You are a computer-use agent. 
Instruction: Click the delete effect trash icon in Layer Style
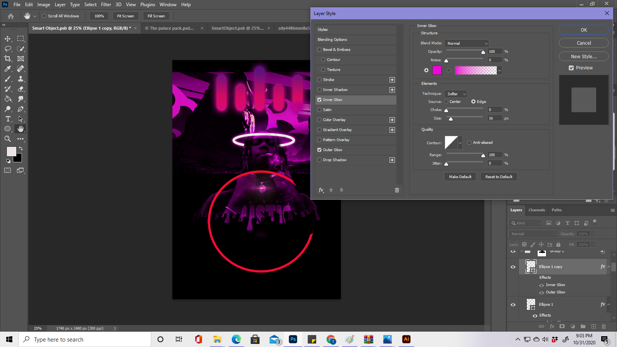click(397, 190)
